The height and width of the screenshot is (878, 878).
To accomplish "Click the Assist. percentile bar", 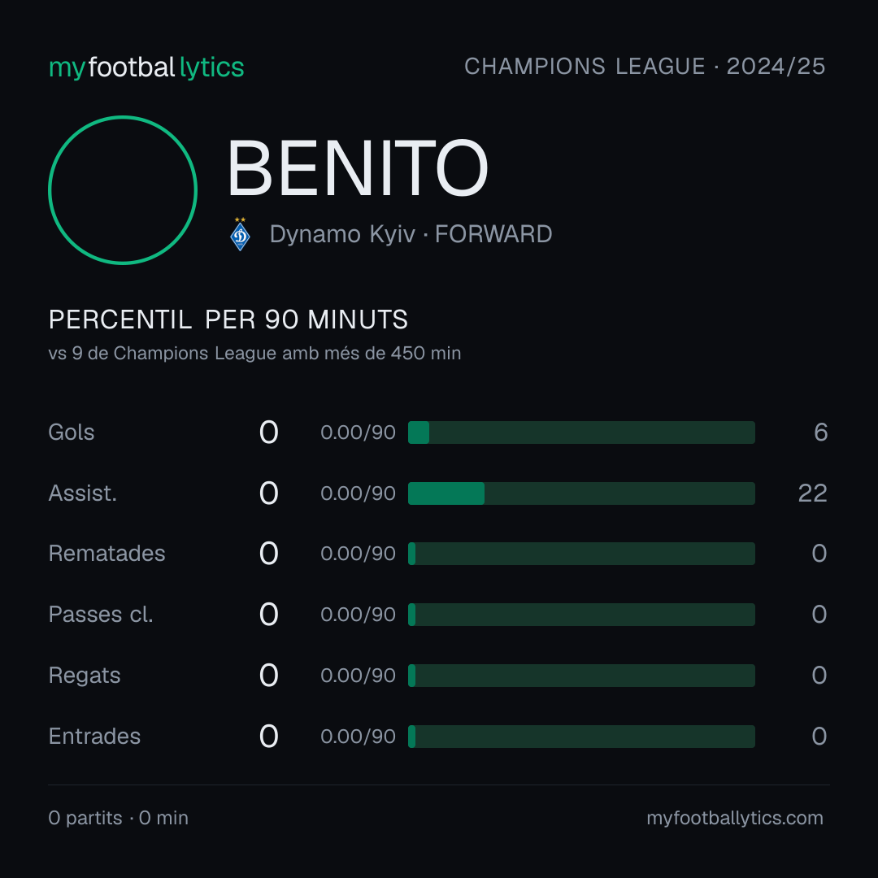I will (x=581, y=493).
